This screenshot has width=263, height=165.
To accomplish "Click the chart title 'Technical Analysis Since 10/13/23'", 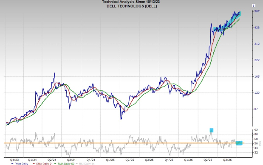I will [131, 2].
